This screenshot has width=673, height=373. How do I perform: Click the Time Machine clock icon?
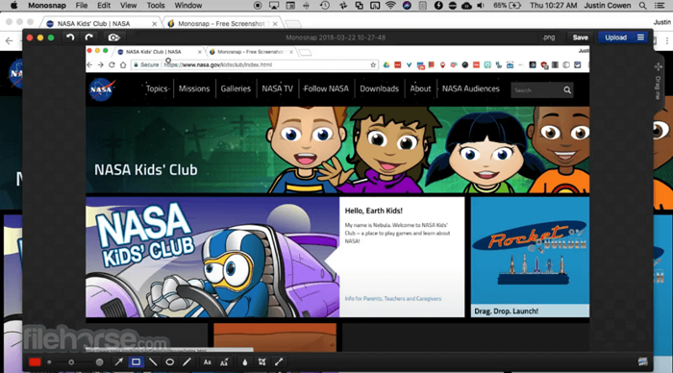pyautogui.click(x=325, y=6)
